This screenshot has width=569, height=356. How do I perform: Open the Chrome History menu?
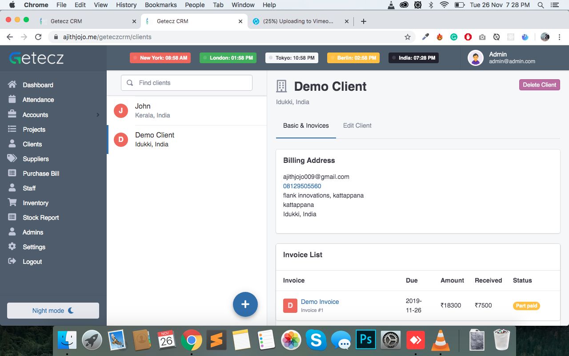[126, 5]
